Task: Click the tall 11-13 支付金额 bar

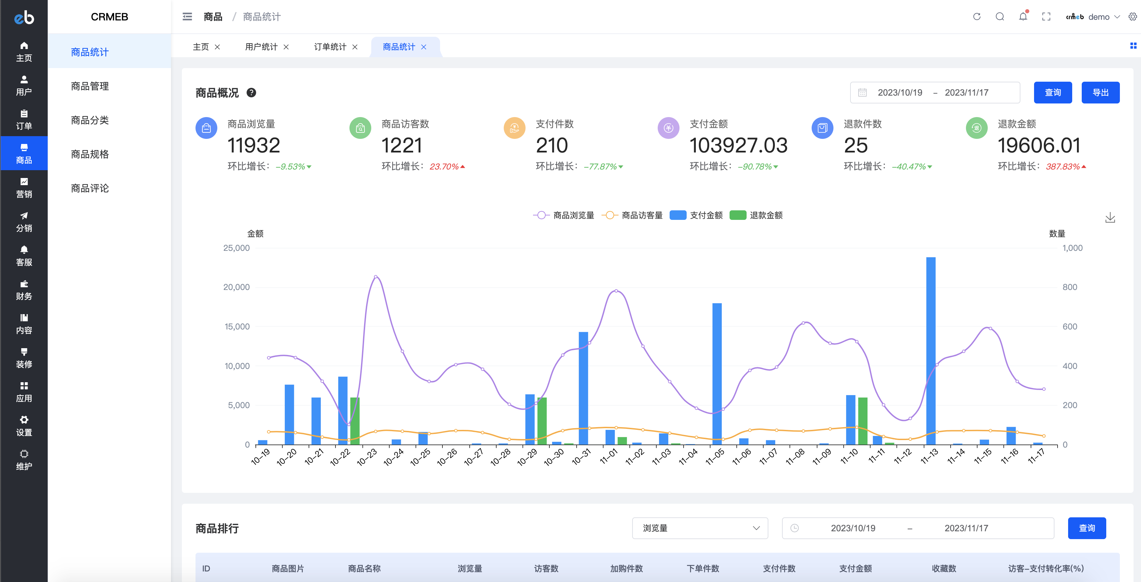Action: 931,351
